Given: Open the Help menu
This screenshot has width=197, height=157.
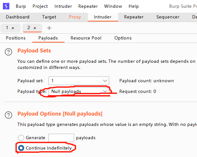Looking at the screenshot, I should point(133,6).
